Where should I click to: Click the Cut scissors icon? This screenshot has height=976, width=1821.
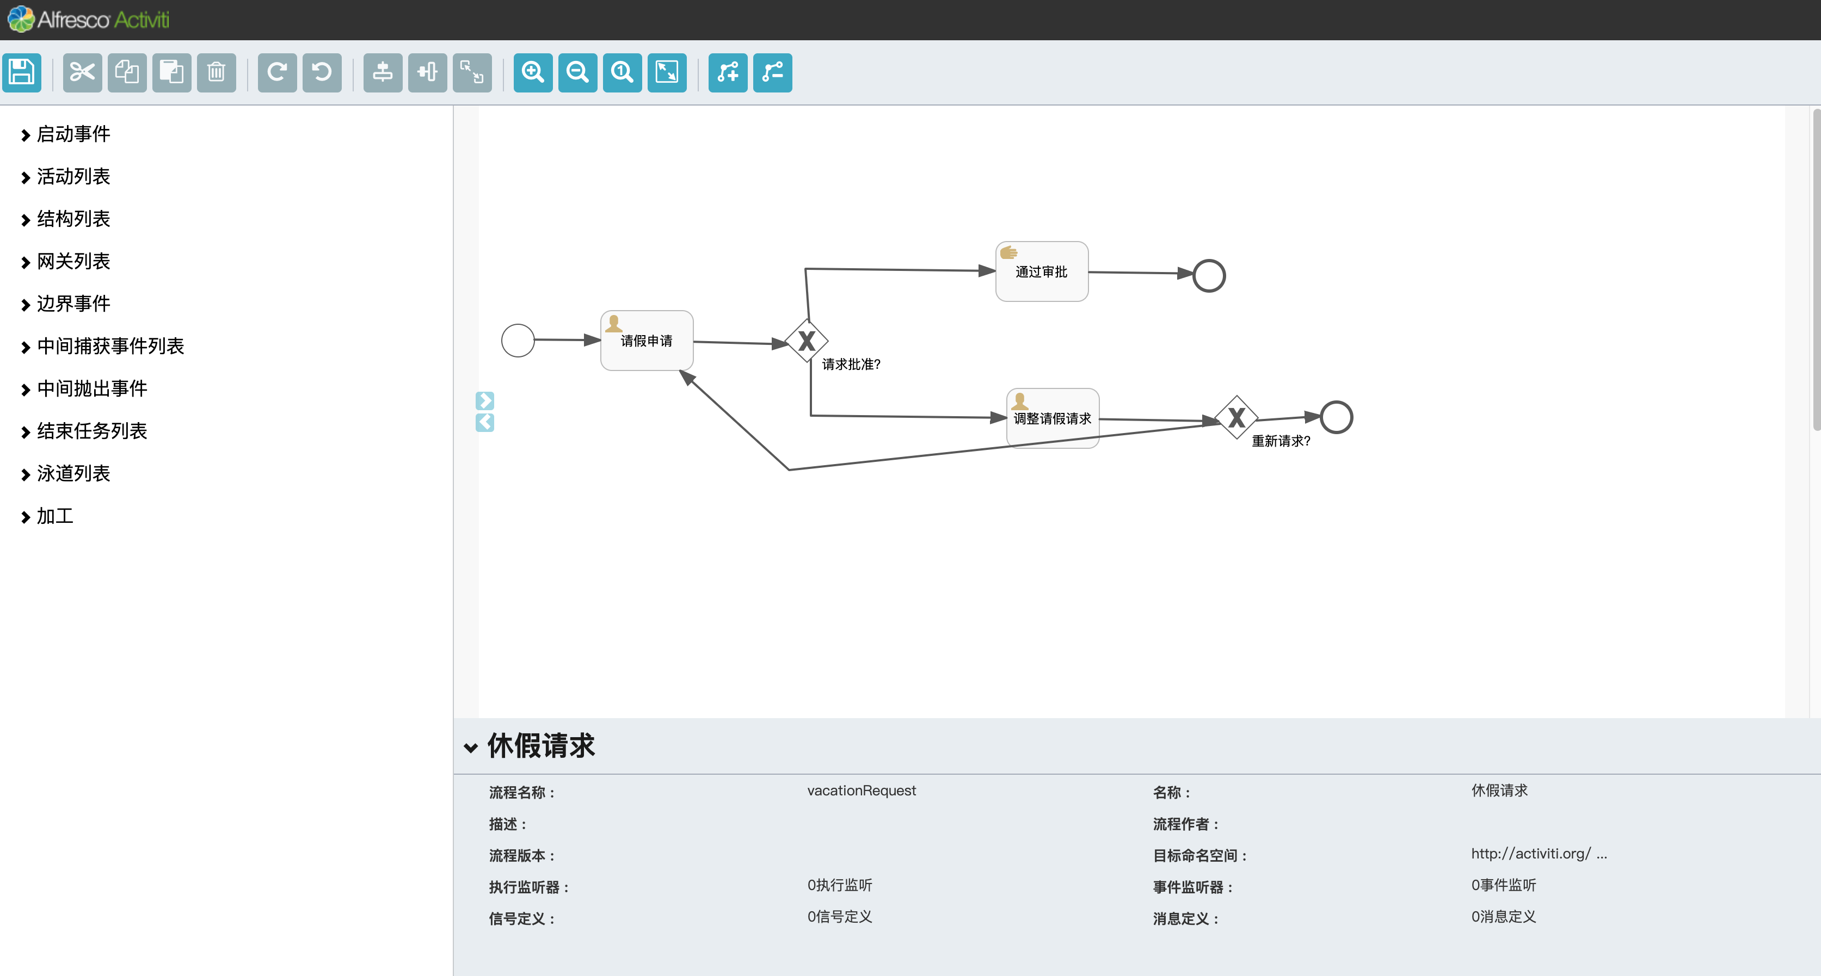[x=82, y=72]
